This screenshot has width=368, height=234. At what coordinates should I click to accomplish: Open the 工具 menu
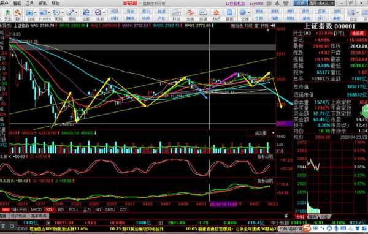click(30, 3)
